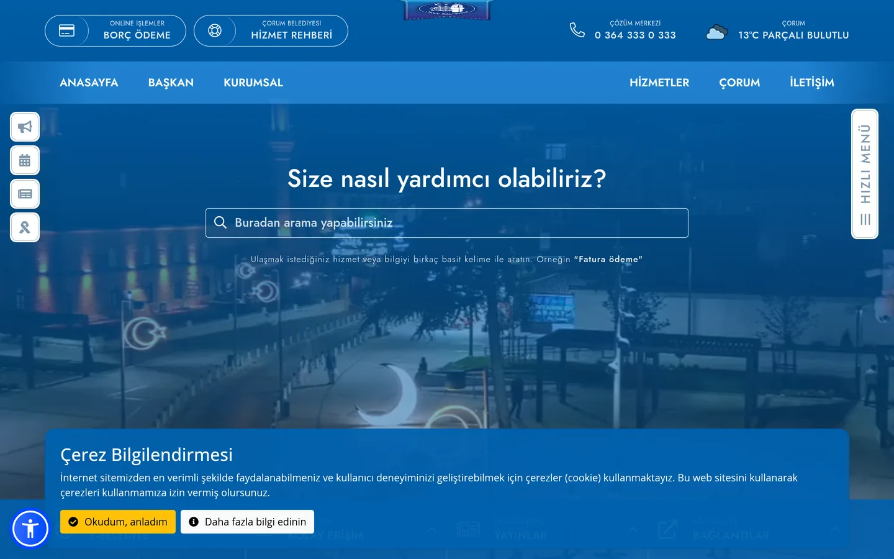Open the Hizmetler menu

[x=659, y=83]
